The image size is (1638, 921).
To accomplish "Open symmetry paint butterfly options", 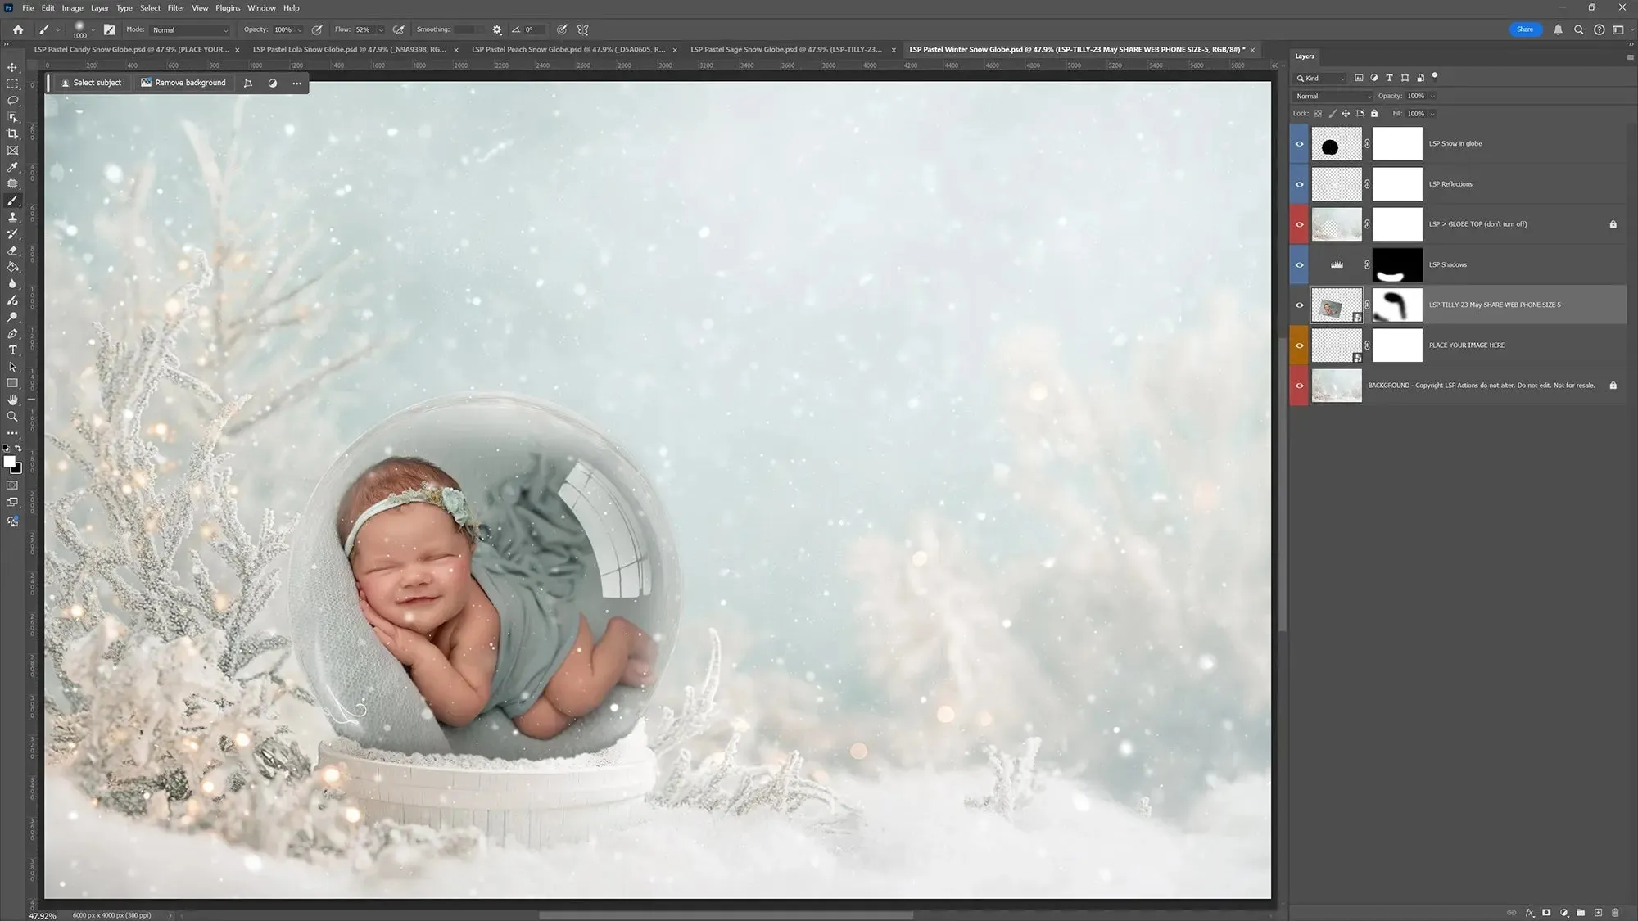I will tap(583, 29).
